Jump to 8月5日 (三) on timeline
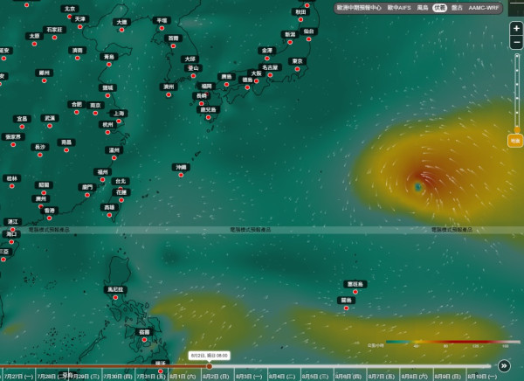The height and width of the screenshot is (381, 524). pyautogui.click(x=315, y=377)
